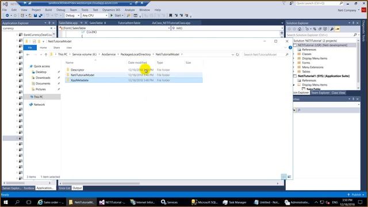This screenshot has height=207, width=368.
Task: Clear the currency search in Application Explorer
Action: pyautogui.click(x=51, y=28)
